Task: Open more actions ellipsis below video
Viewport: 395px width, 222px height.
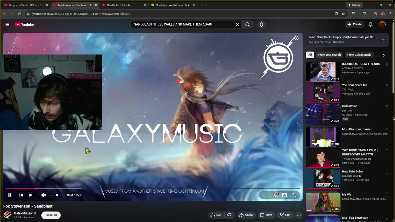Action: coord(299,215)
